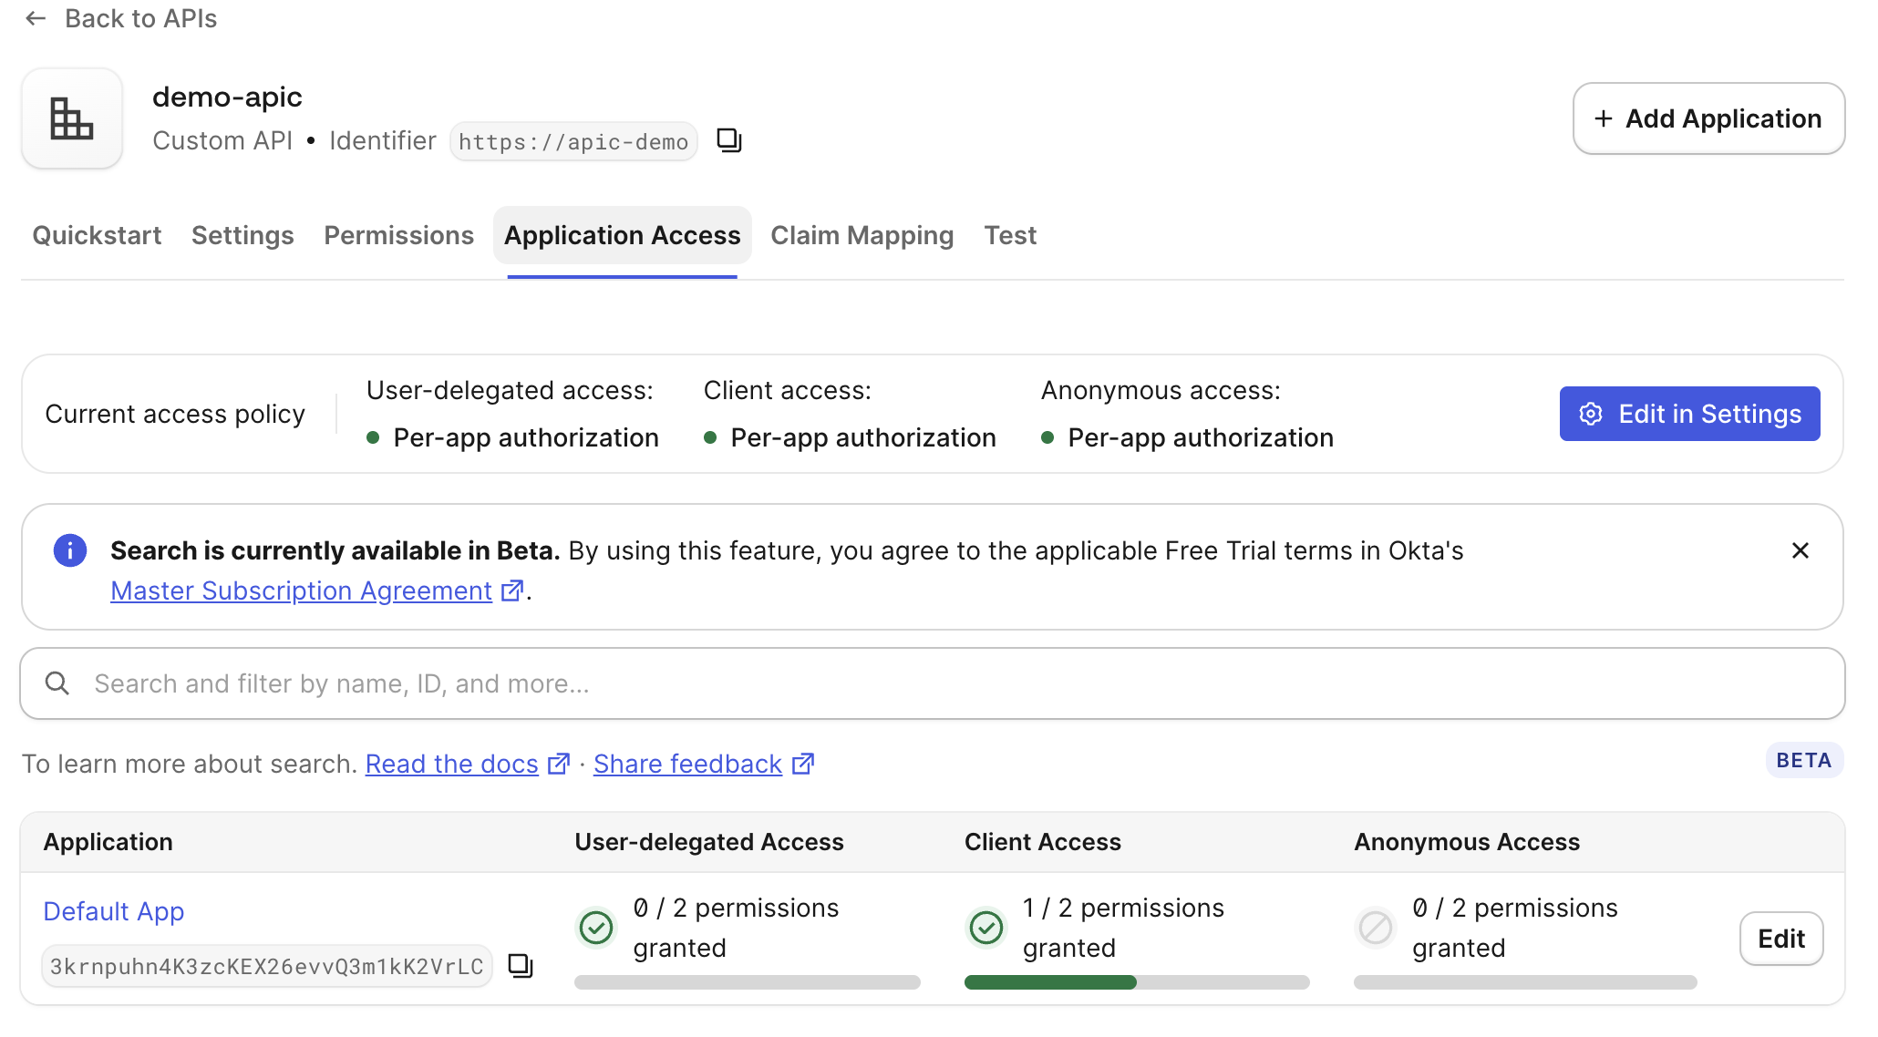Click external link icon beside Read the docs
The width and height of the screenshot is (1878, 1037).
558,764
